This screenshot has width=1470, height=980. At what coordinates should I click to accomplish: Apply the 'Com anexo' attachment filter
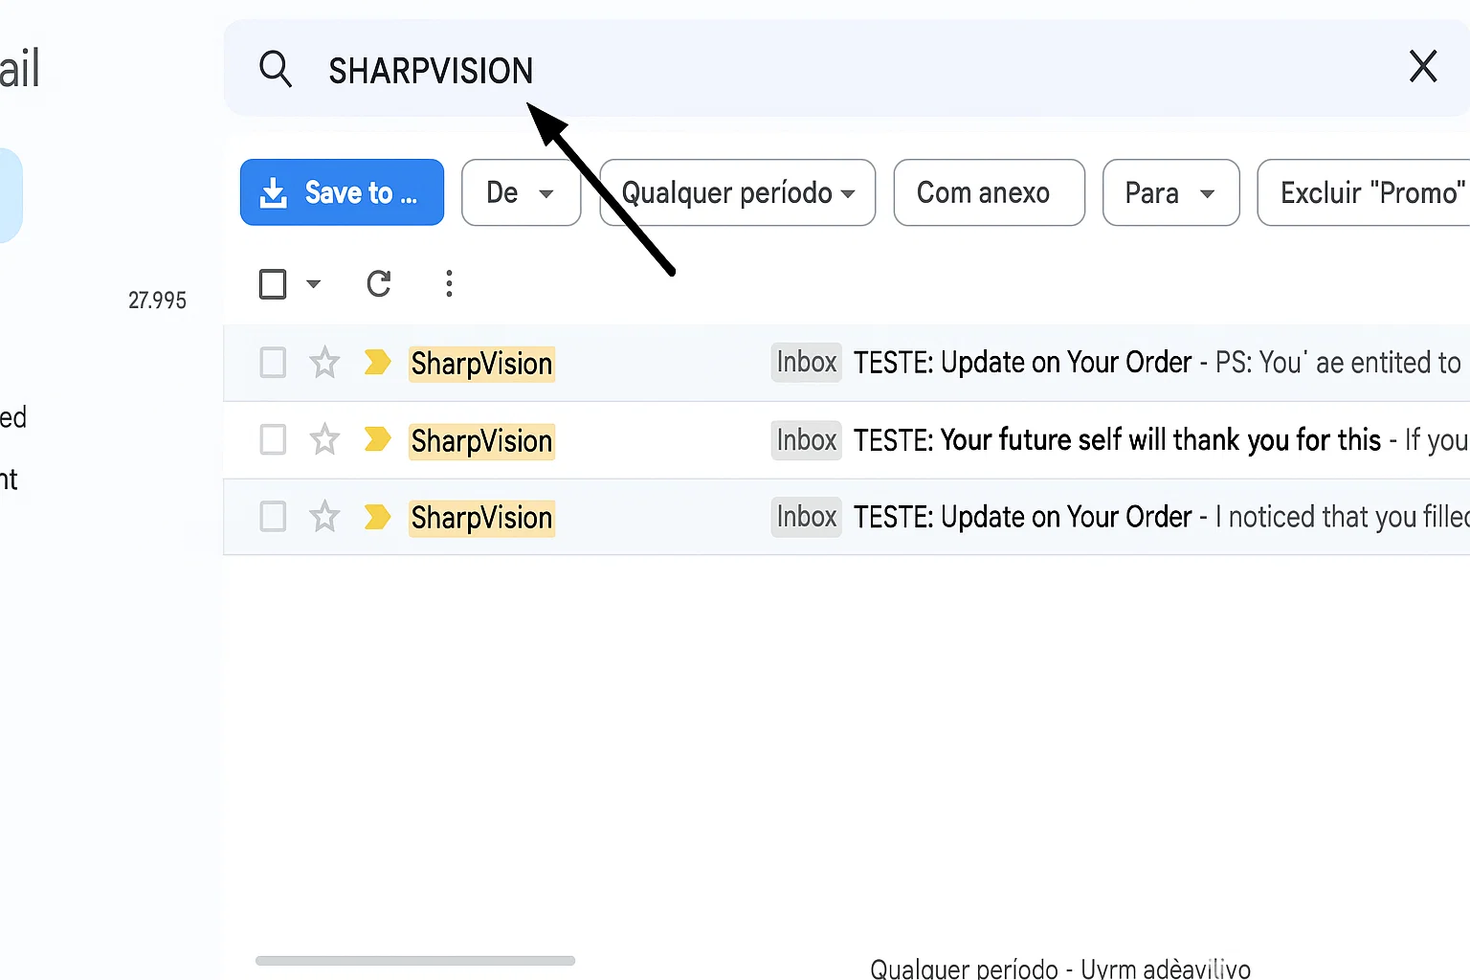(988, 192)
